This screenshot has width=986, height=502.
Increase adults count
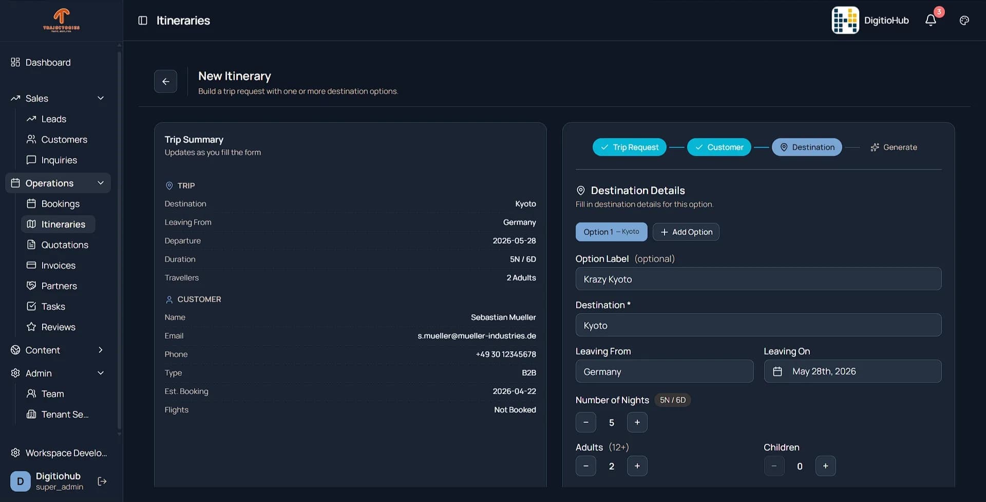tap(637, 466)
